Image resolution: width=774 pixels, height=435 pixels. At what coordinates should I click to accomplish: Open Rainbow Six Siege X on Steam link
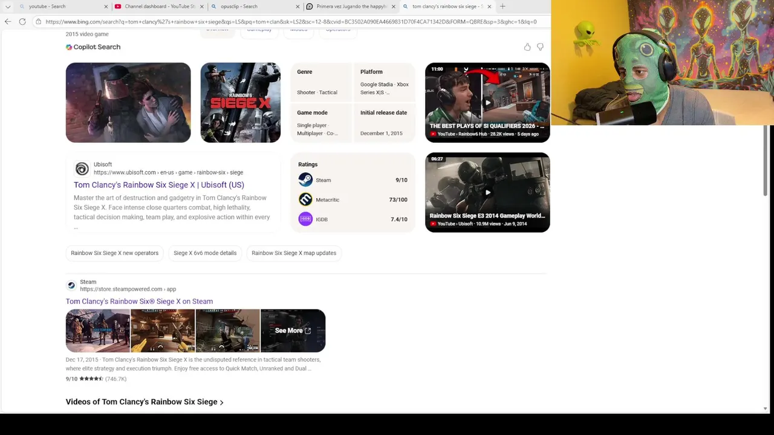[x=139, y=301]
